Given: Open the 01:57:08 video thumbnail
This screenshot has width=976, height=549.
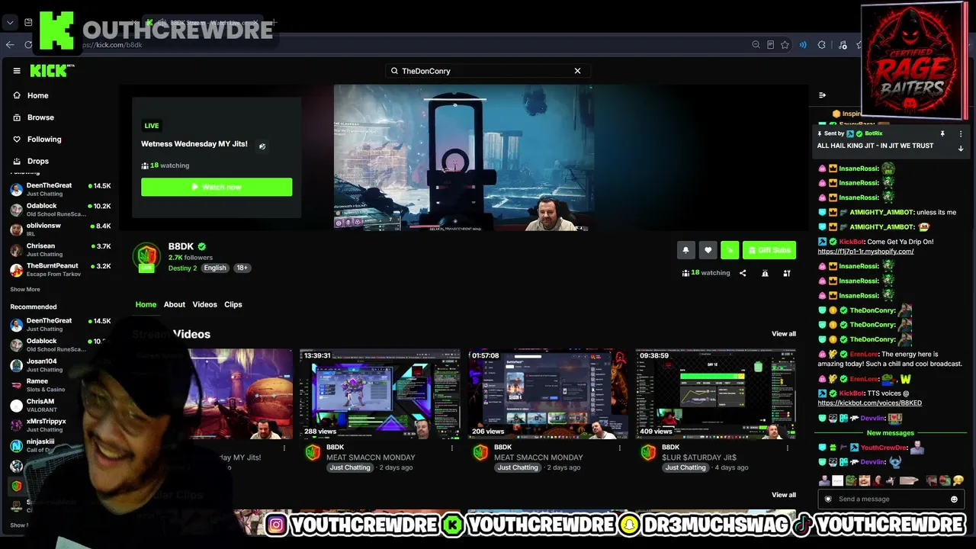Looking at the screenshot, I should pyautogui.click(x=547, y=394).
